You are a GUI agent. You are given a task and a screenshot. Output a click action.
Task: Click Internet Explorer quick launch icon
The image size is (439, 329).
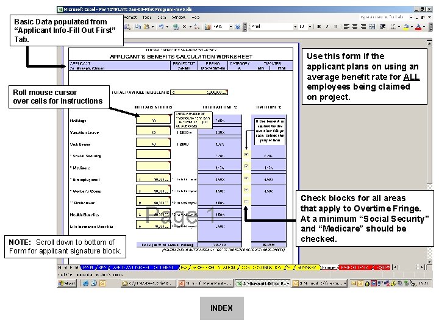tap(86, 283)
